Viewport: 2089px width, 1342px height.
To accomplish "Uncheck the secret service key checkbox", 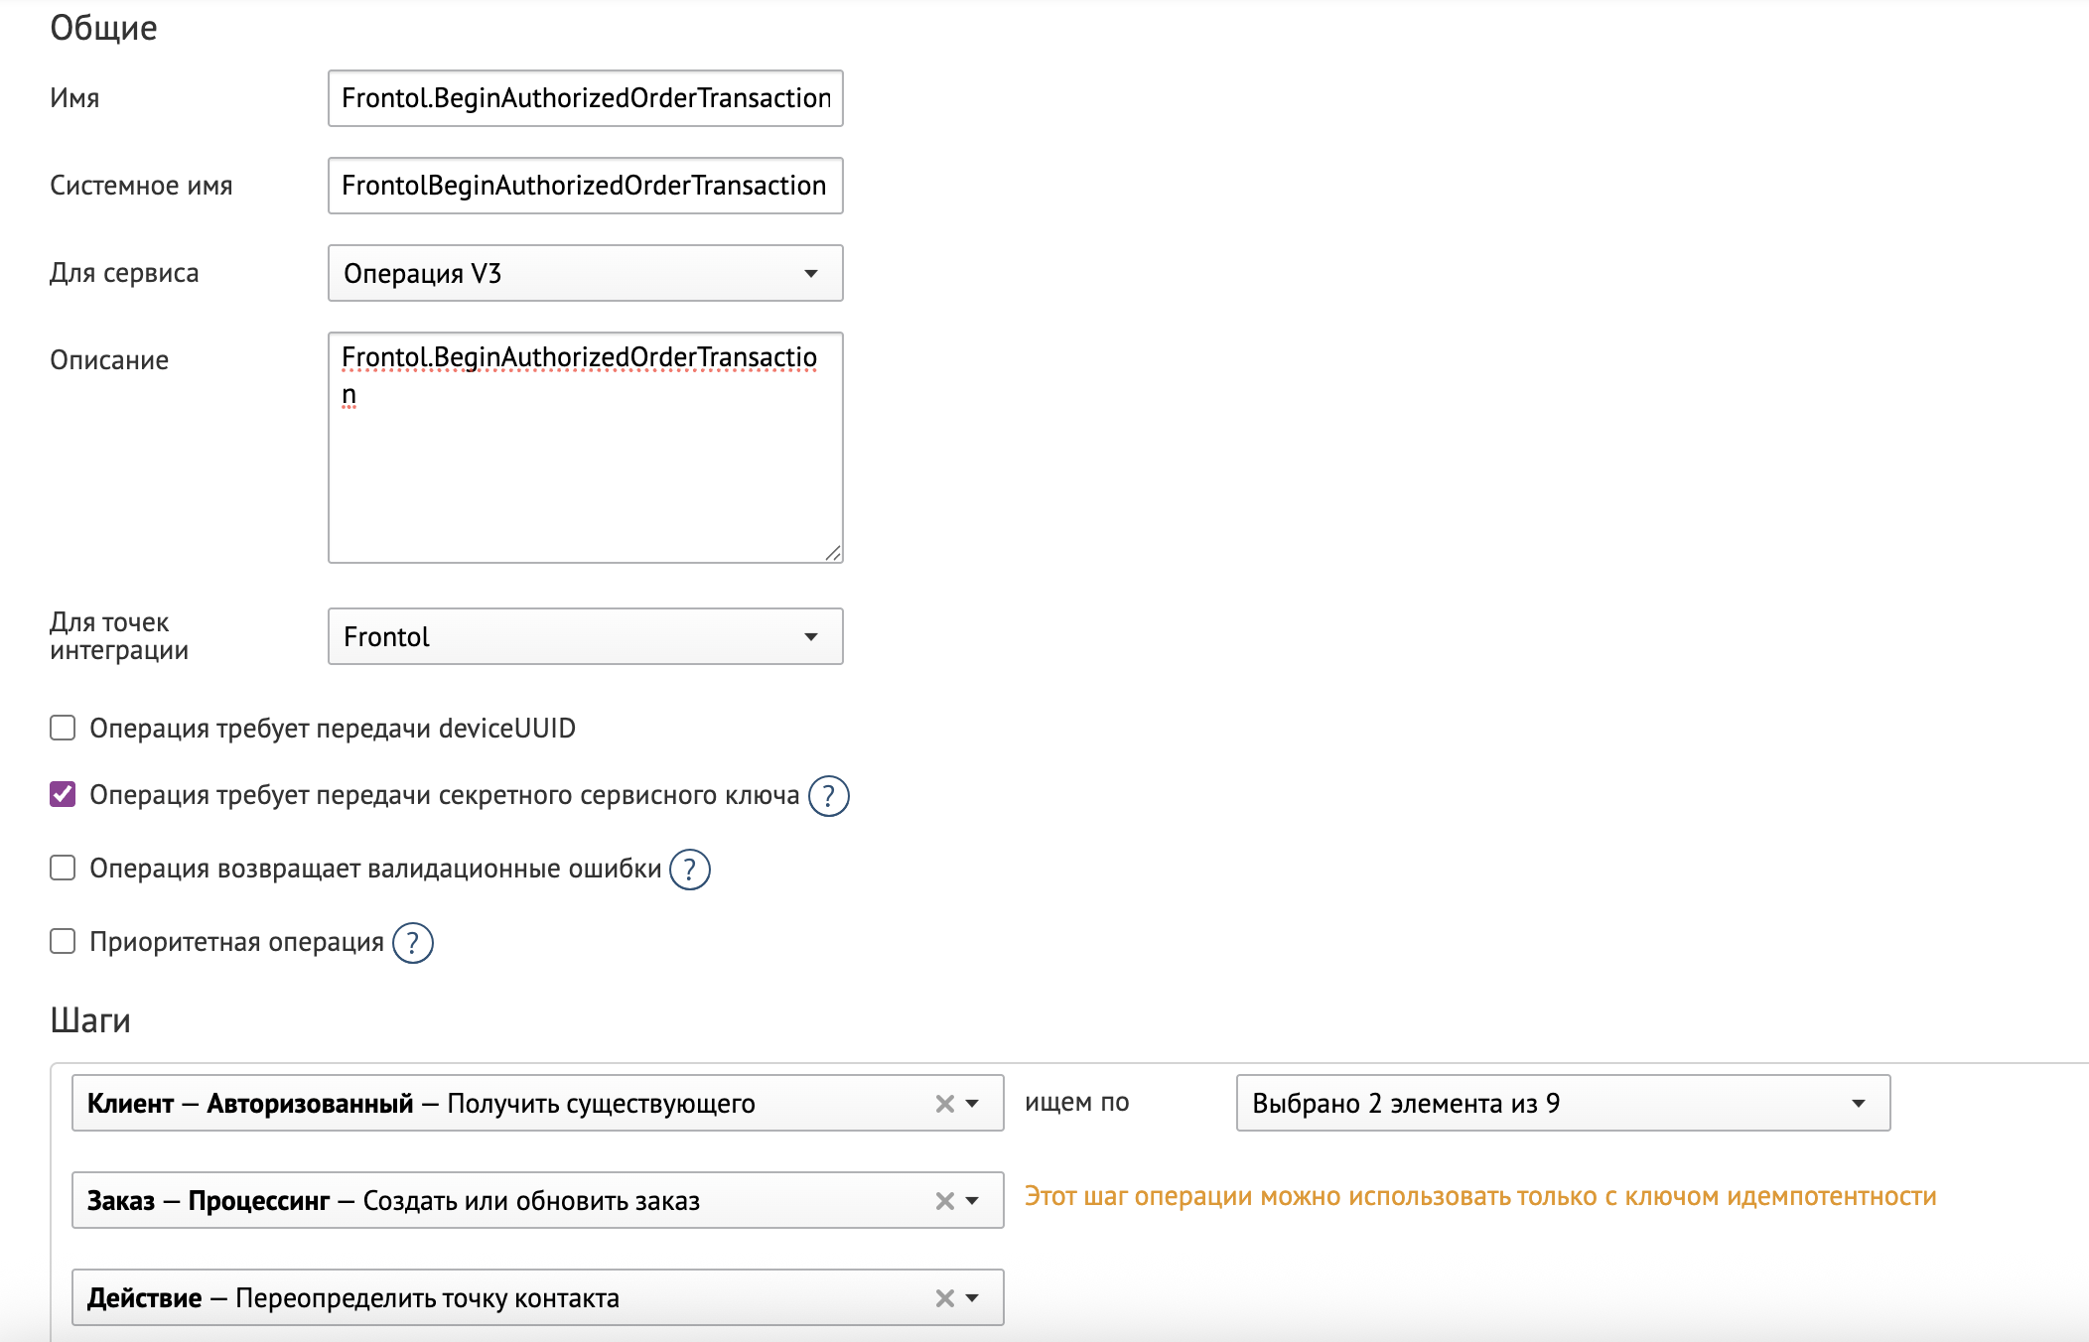I will pos(63,794).
